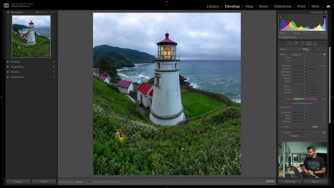Click the Navigator preview thumbnail

(x=31, y=36)
